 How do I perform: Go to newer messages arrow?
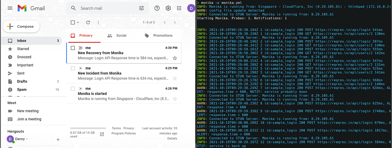165,22
